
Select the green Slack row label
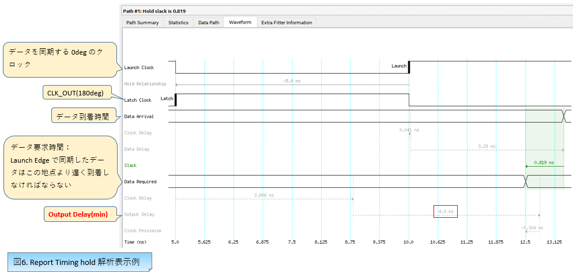[x=131, y=166]
